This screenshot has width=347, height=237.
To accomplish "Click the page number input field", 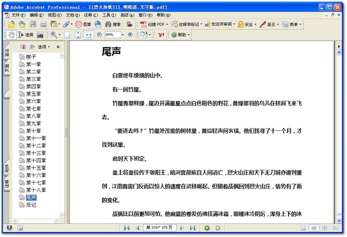I will 160,228.
